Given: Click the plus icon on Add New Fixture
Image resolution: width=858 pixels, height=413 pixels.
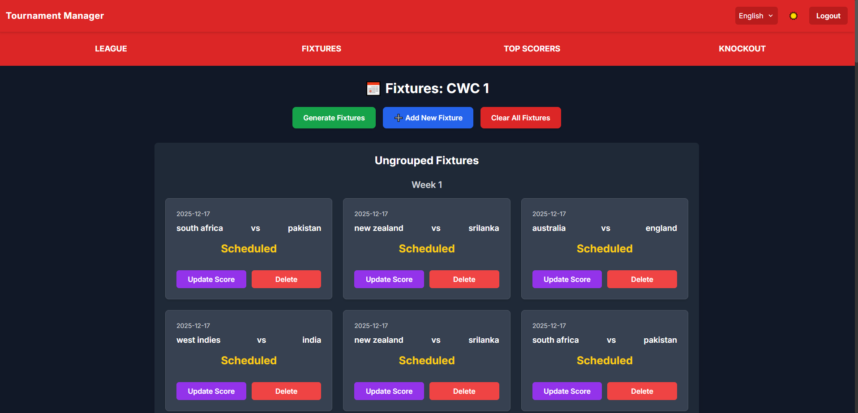Looking at the screenshot, I should [398, 118].
